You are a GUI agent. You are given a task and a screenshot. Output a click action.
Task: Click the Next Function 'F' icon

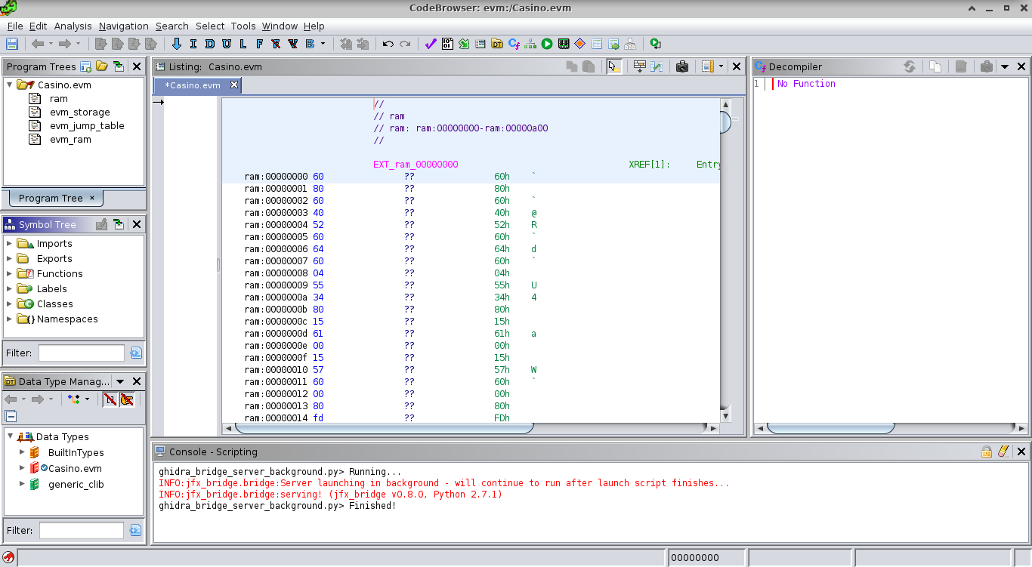pyautogui.click(x=259, y=44)
